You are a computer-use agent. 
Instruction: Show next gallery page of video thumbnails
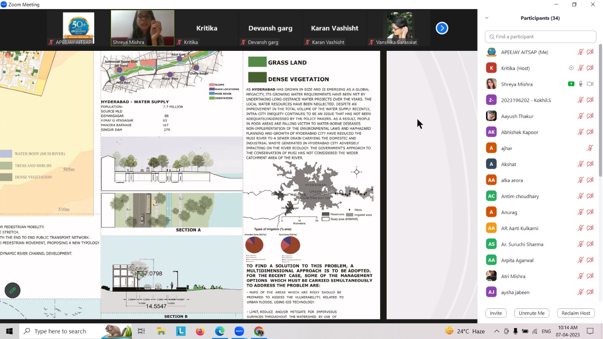click(x=442, y=28)
